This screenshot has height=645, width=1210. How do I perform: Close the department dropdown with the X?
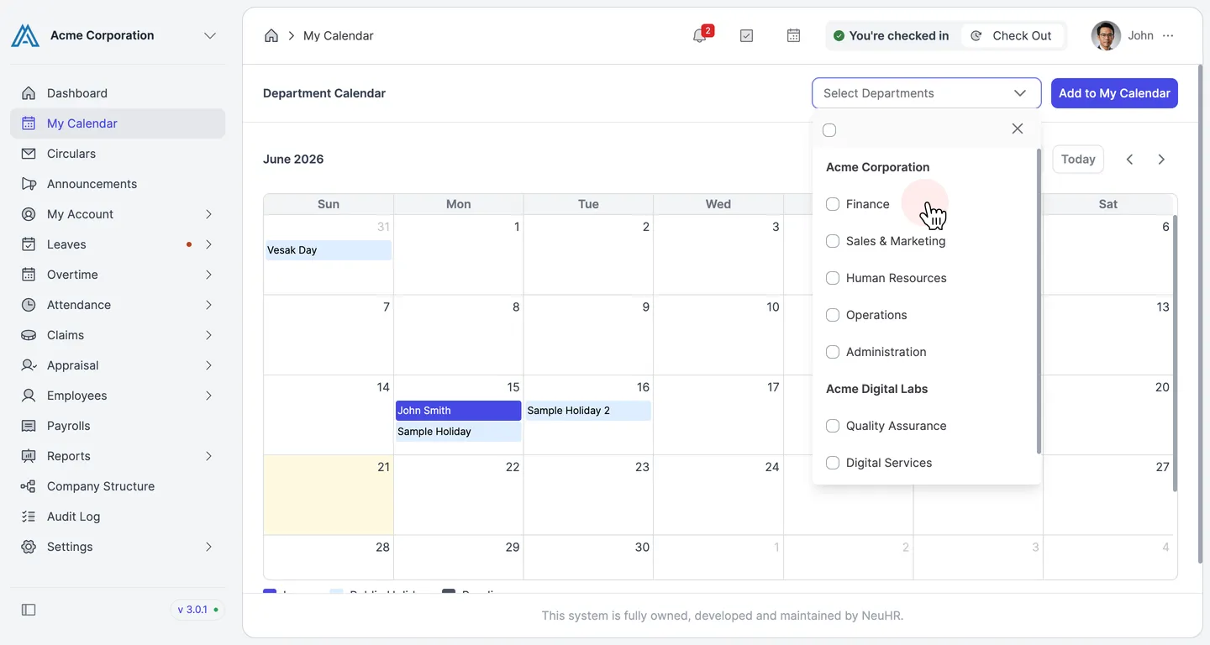click(1018, 128)
